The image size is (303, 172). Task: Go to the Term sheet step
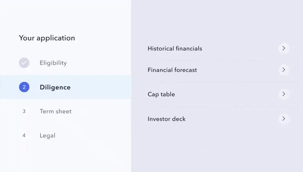tap(56, 111)
